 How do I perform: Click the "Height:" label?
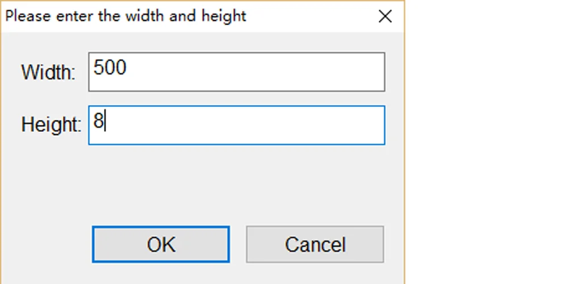pyautogui.click(x=51, y=124)
